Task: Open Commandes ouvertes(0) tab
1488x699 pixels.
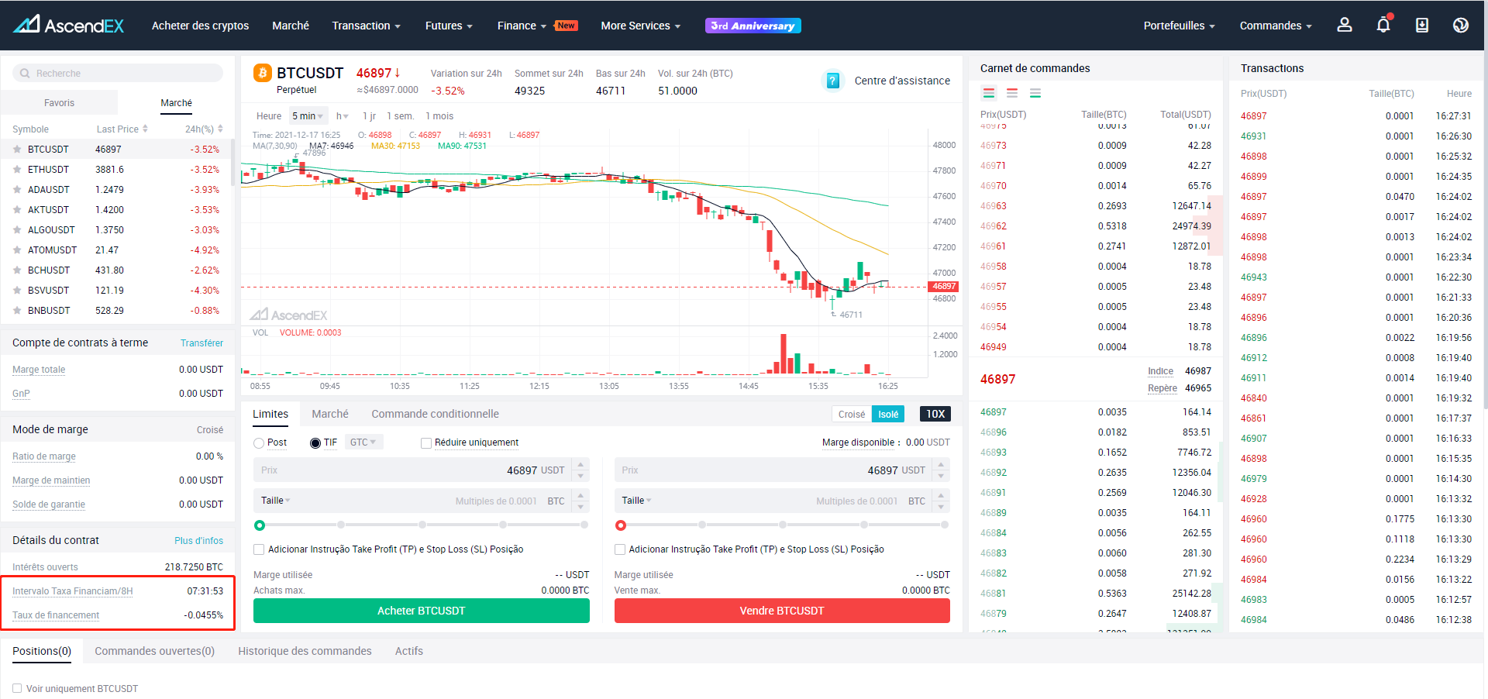Action: click(154, 651)
